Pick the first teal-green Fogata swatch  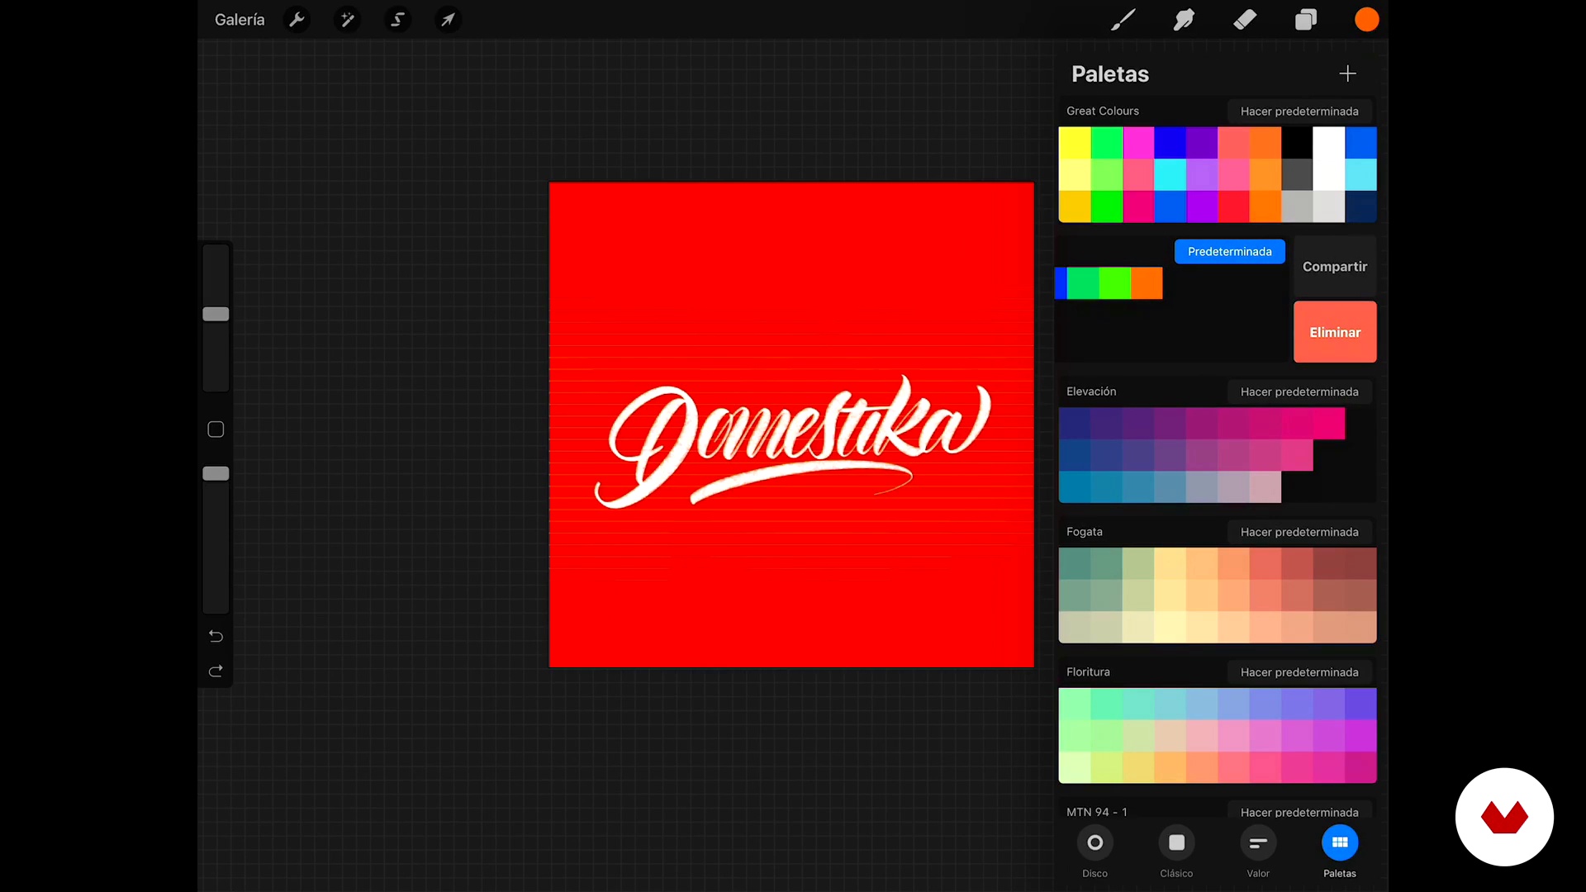pos(1075,563)
